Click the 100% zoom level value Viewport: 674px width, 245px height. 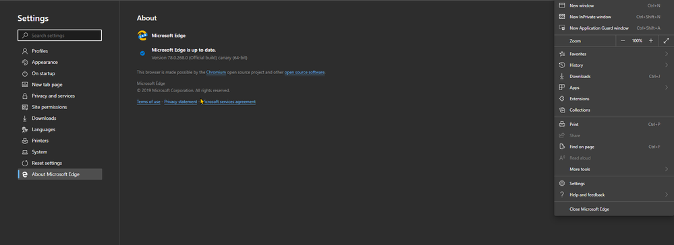(637, 41)
